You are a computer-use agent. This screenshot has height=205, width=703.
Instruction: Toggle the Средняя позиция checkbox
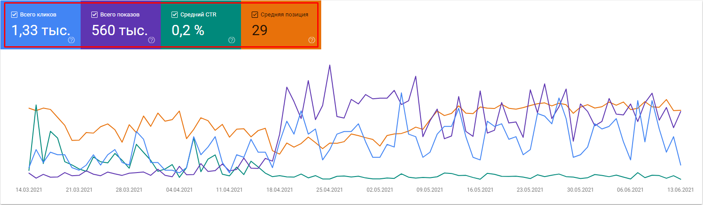click(x=255, y=15)
